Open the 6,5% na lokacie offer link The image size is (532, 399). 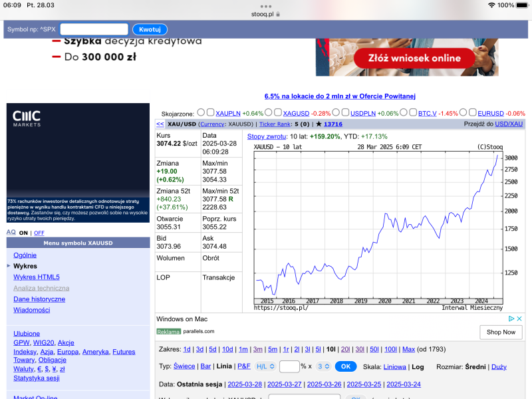pyautogui.click(x=340, y=96)
